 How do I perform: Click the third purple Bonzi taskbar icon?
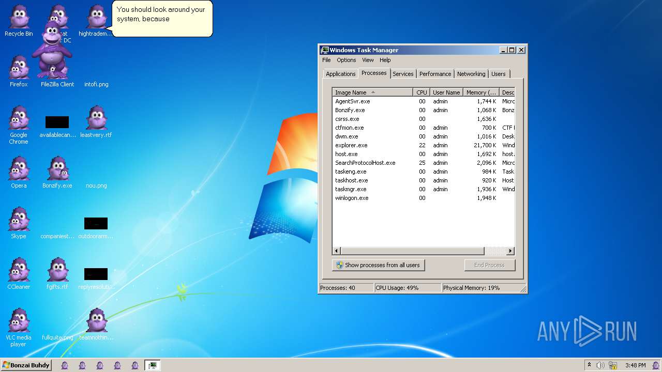point(100,365)
